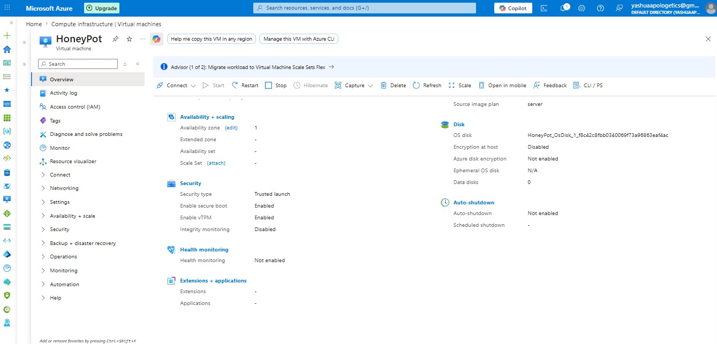Open All resources green grid icon

[x=7, y=118]
